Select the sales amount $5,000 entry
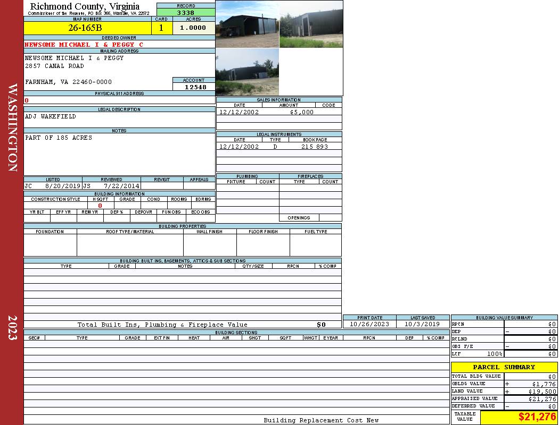Screen dimensions: 559x425 pos(301,112)
